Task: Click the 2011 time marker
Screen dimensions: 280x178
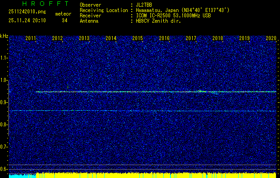Action: (x=31, y=39)
